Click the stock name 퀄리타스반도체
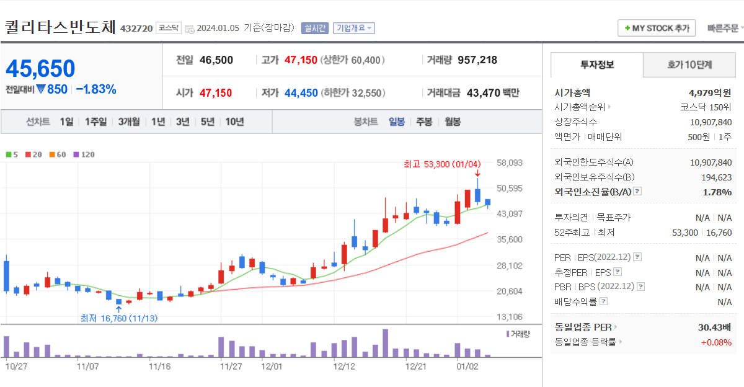The width and height of the screenshot is (744, 387). click(x=60, y=27)
